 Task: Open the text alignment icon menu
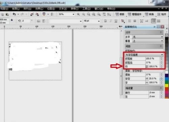tap(123, 21)
